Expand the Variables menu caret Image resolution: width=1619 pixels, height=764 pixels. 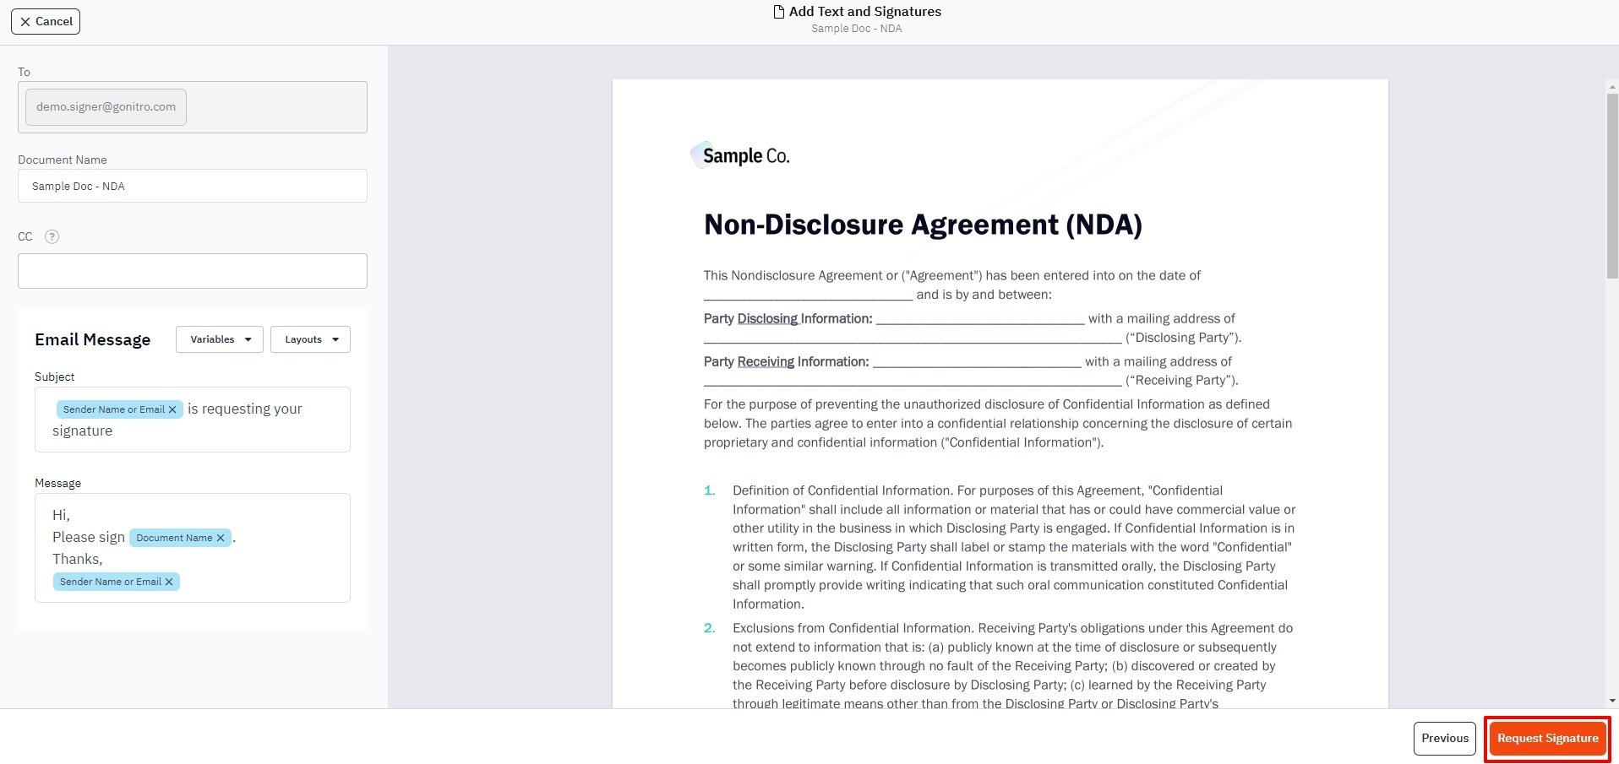247,339
